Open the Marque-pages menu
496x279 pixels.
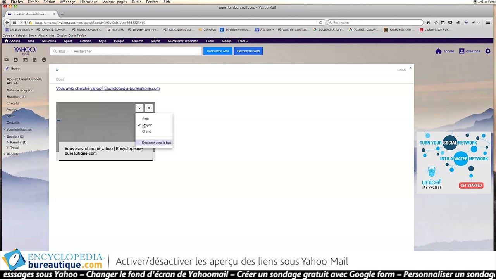click(114, 2)
